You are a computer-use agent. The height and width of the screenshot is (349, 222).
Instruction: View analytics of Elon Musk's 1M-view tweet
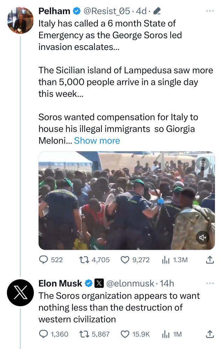tap(166, 334)
